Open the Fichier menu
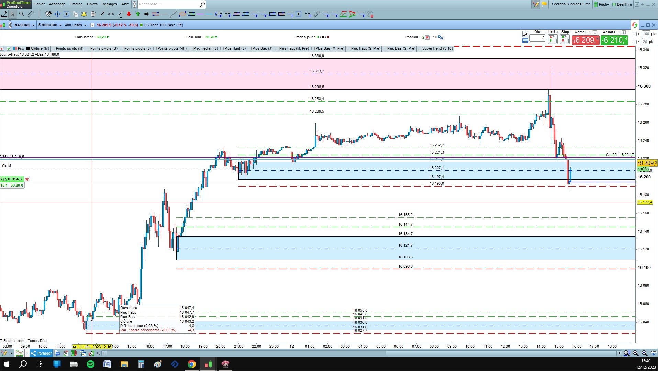This screenshot has width=658, height=371. [39, 4]
